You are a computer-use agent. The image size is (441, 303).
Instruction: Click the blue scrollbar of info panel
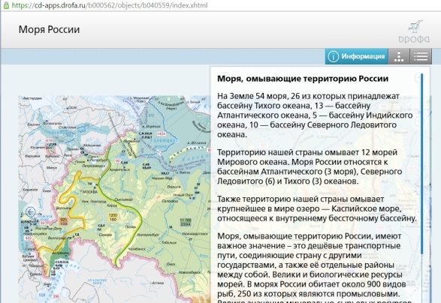pos(422,163)
